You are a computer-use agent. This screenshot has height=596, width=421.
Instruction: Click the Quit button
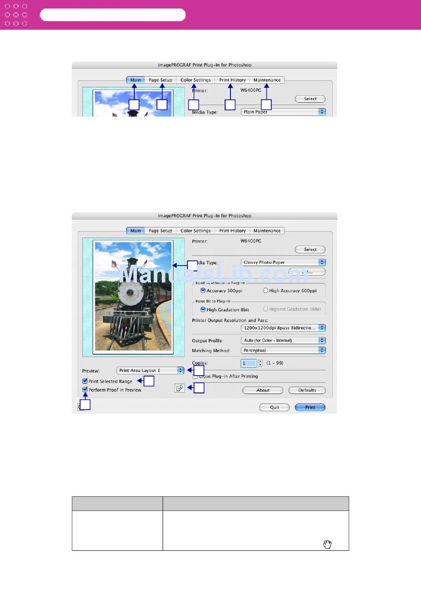(275, 407)
